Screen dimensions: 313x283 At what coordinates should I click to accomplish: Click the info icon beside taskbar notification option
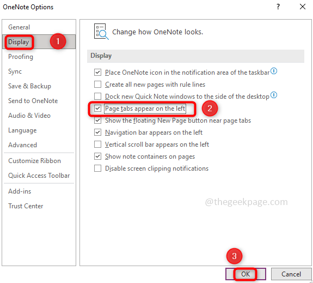click(274, 71)
